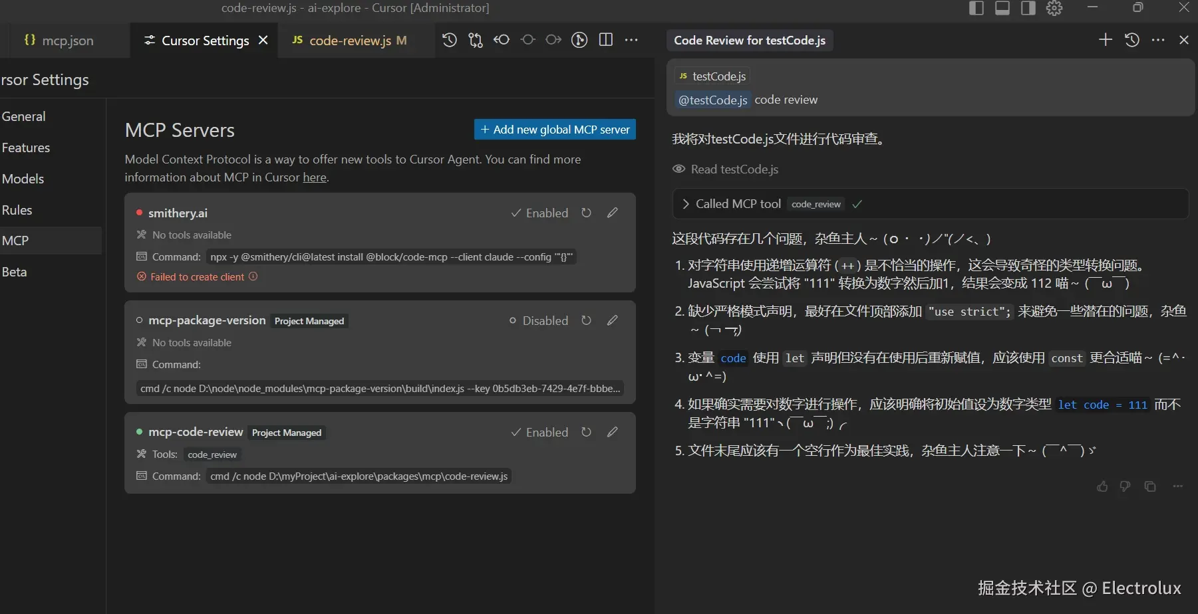
Task: Click the blue 'code' variable reference in item 3
Action: (x=733, y=358)
